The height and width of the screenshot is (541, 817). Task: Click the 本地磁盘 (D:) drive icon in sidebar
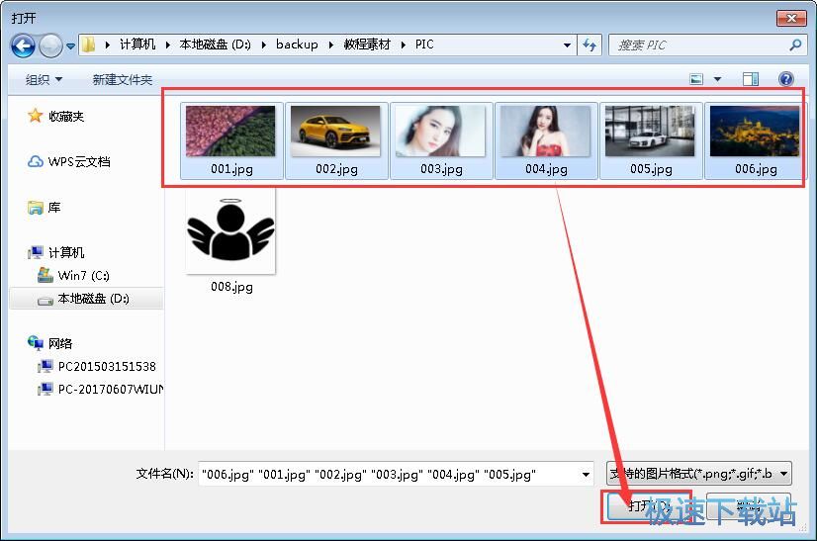[45, 301]
